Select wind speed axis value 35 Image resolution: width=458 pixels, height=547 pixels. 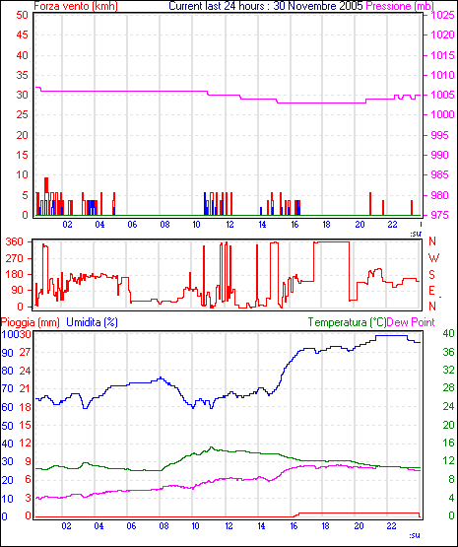[22, 75]
